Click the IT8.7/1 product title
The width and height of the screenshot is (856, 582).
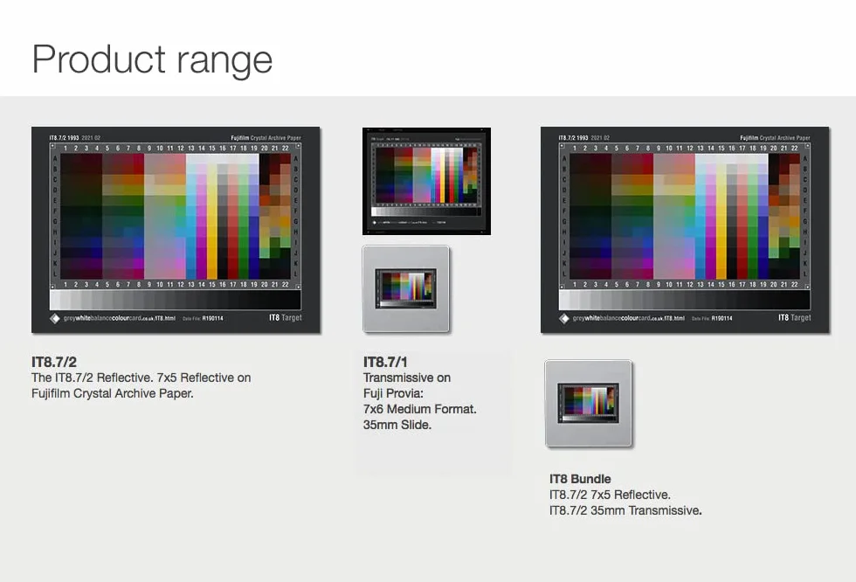385,362
